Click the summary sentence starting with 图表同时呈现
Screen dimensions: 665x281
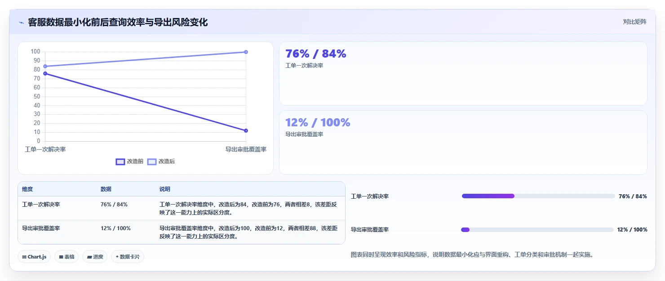click(472, 255)
